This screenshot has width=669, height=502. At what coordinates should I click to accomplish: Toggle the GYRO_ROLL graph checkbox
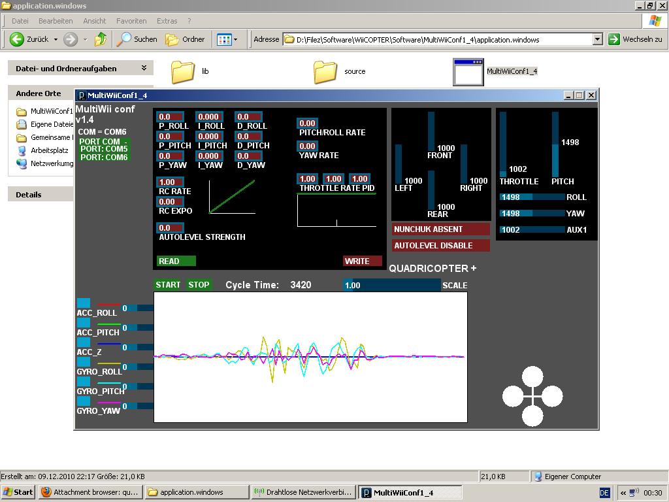tap(84, 362)
